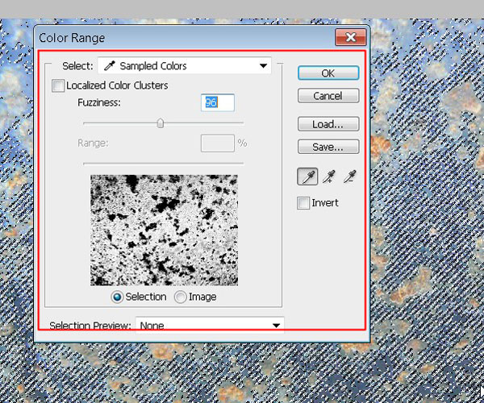The height and width of the screenshot is (403, 484).
Task: Choose the Add to Sample eyedropper
Action: click(328, 177)
